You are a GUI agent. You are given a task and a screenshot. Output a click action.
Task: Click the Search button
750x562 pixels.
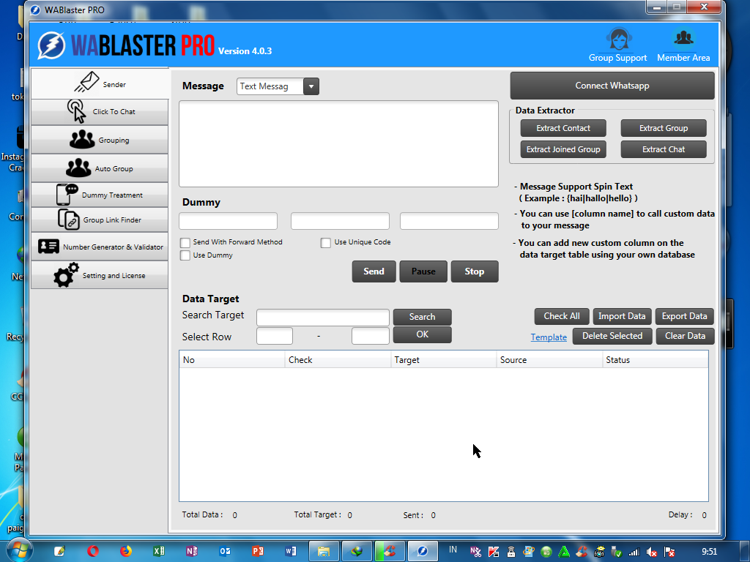(x=423, y=317)
